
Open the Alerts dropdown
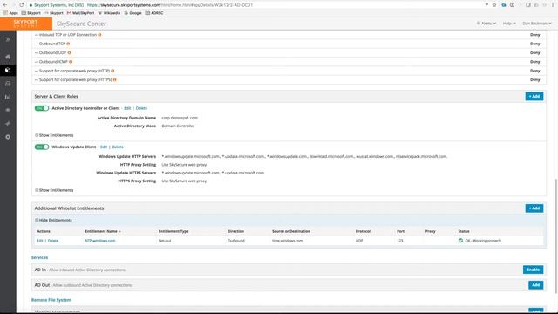487,24
